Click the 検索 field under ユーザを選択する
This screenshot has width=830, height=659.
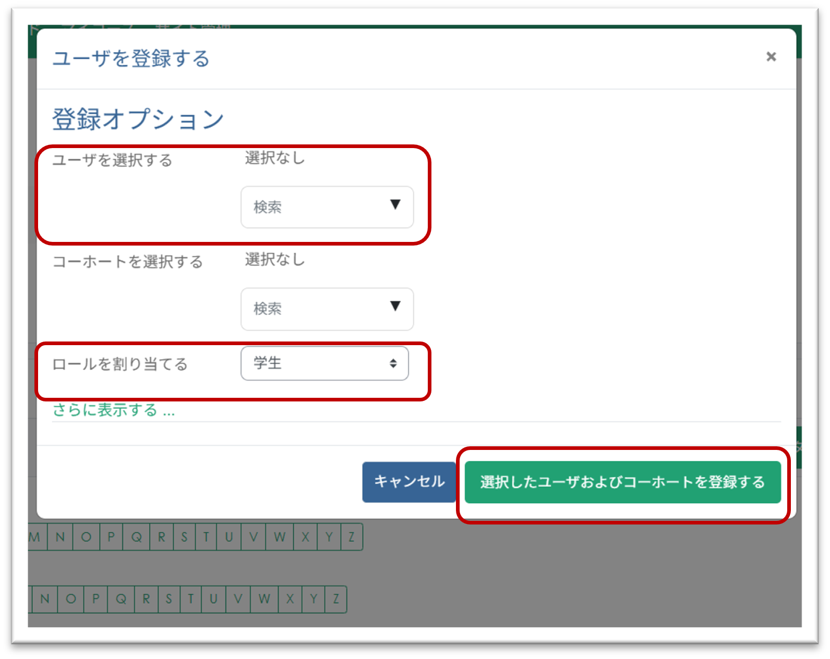point(313,207)
